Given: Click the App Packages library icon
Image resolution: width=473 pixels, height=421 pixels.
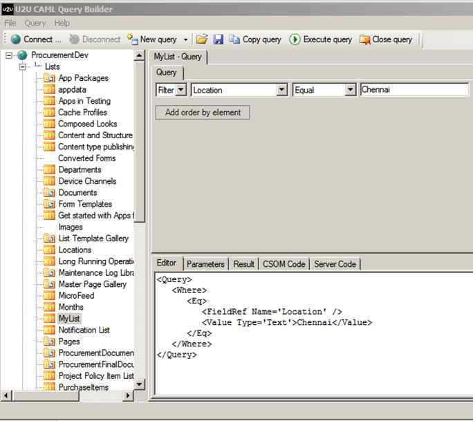Looking at the screenshot, I should 50,78.
